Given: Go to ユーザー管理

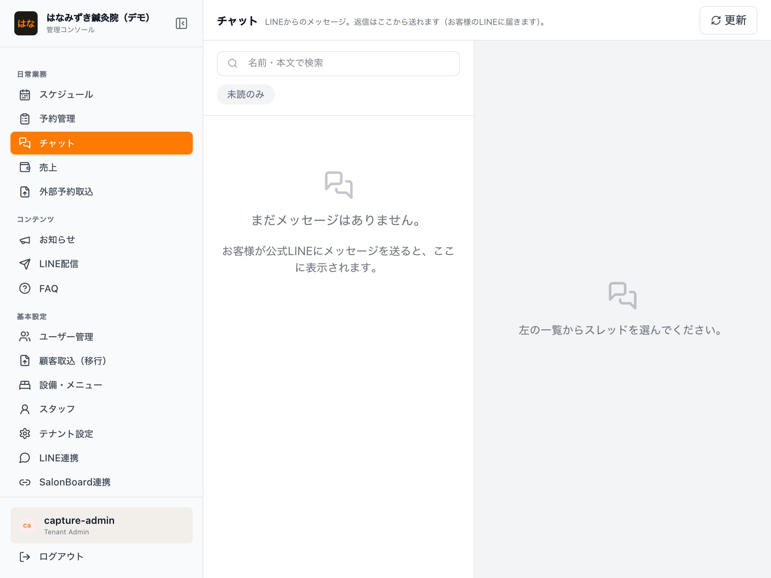Looking at the screenshot, I should pos(102,337).
